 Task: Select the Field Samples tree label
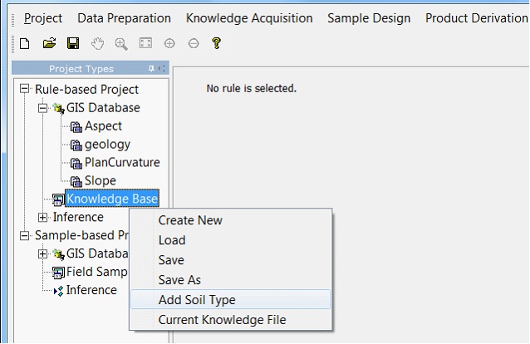click(x=97, y=272)
